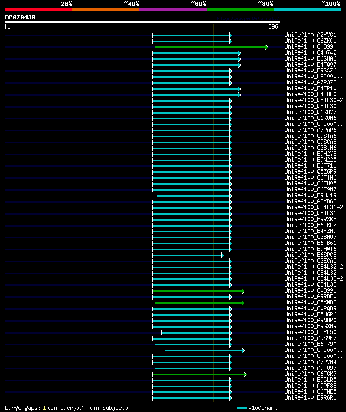
Task: Open hit UniRef100_Q40742
Action: tap(310, 52)
